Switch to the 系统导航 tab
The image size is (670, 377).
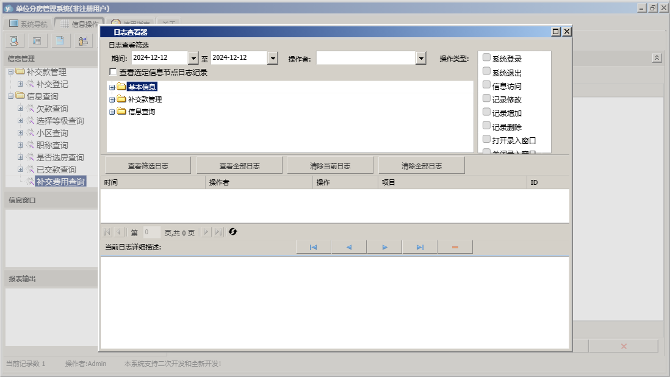[x=27, y=24]
